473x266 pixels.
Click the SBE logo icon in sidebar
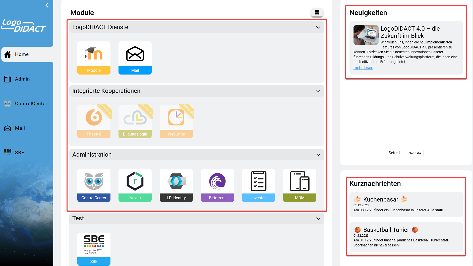pyautogui.click(x=8, y=153)
